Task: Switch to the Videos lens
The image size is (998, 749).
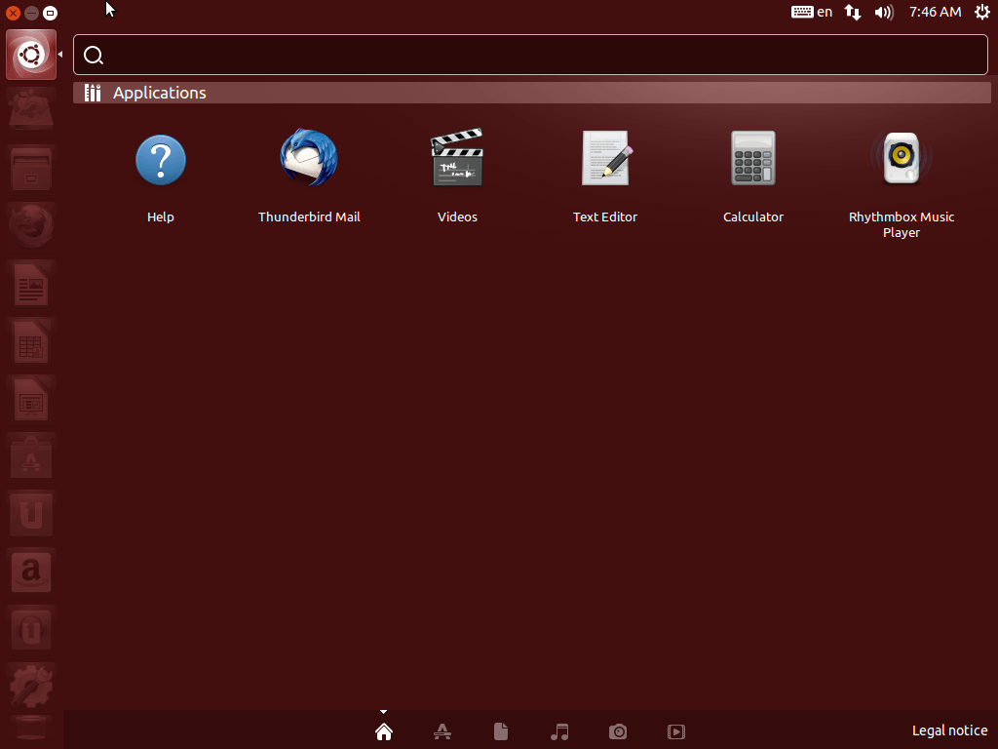Action: tap(676, 731)
